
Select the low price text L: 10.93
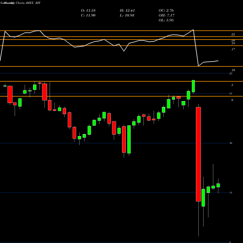pyautogui.click(x=127, y=16)
